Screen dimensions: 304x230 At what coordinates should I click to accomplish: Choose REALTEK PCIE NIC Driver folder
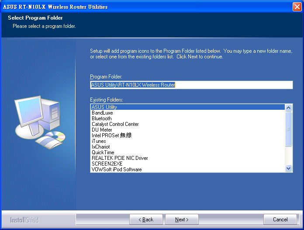(188, 158)
